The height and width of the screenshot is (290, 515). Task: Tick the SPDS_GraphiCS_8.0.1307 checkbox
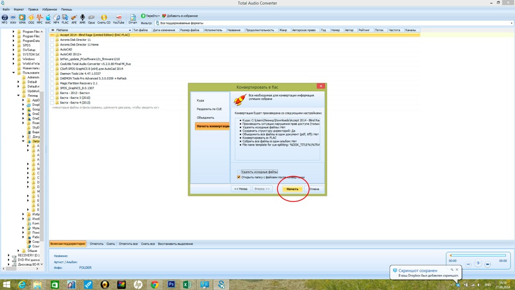[52, 88]
